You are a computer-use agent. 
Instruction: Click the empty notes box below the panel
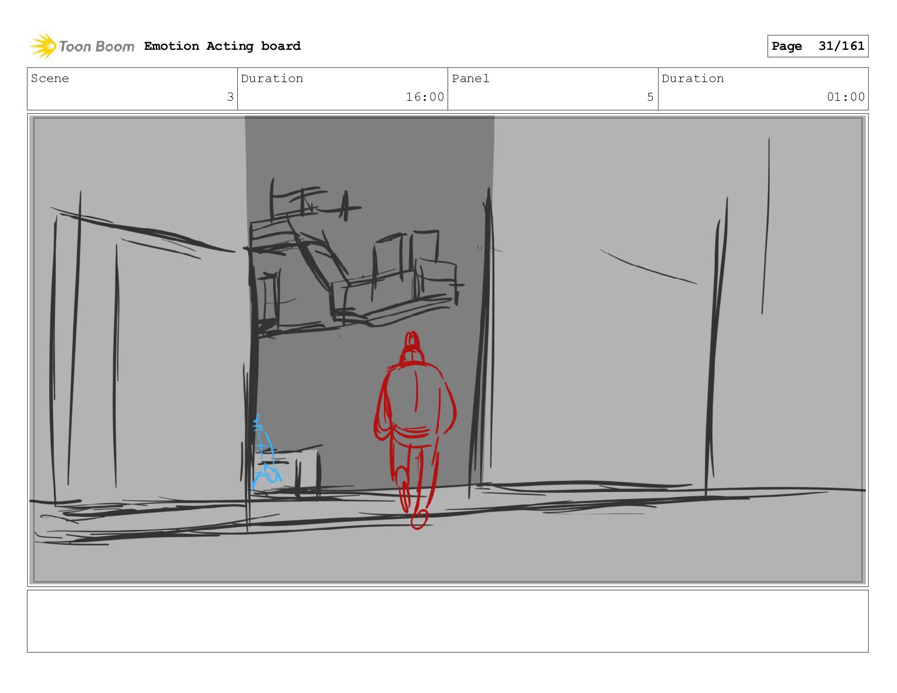click(447, 621)
